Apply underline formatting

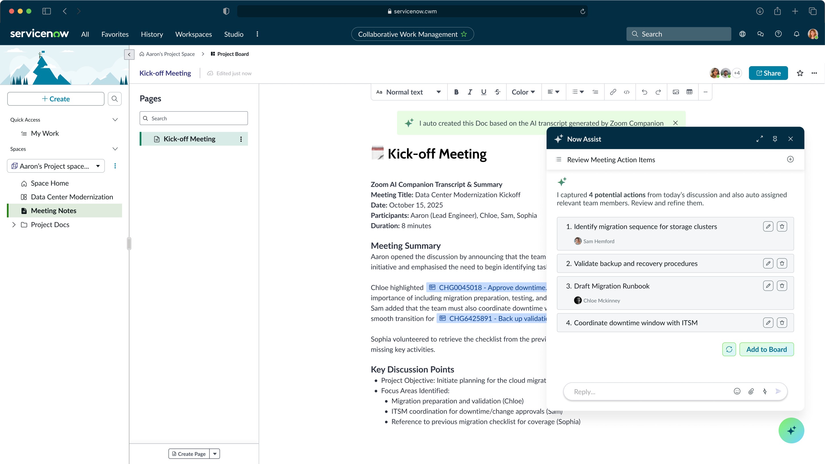click(x=484, y=92)
